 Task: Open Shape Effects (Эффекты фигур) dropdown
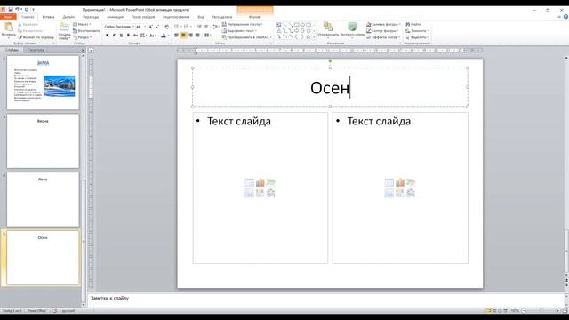383,37
